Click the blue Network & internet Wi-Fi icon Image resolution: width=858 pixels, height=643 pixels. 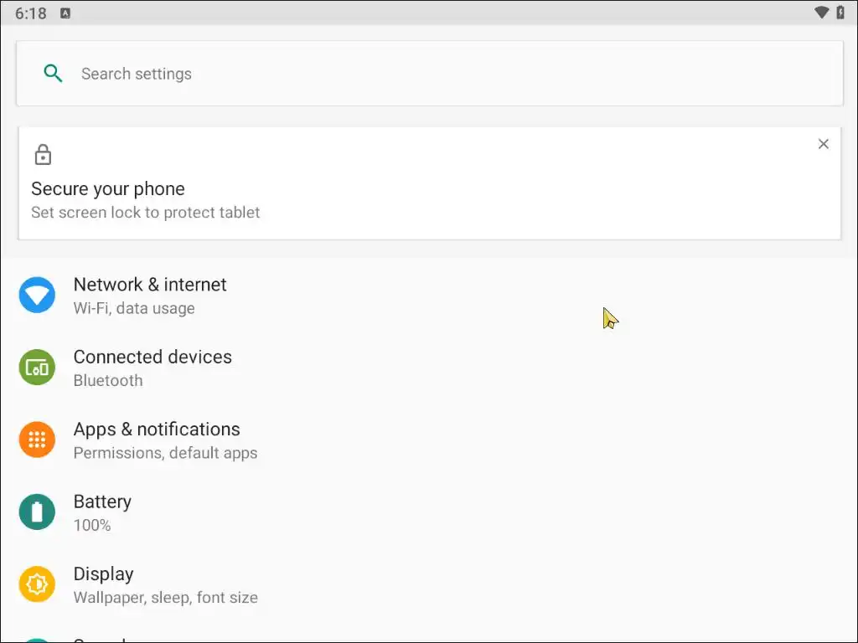[37, 296]
